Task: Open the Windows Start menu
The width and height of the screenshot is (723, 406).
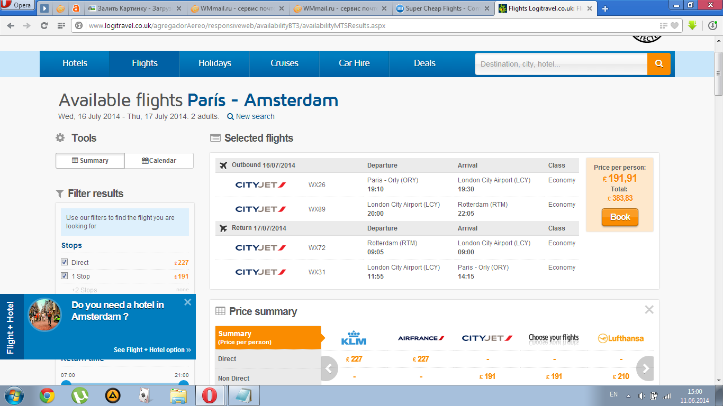Action: tap(13, 395)
